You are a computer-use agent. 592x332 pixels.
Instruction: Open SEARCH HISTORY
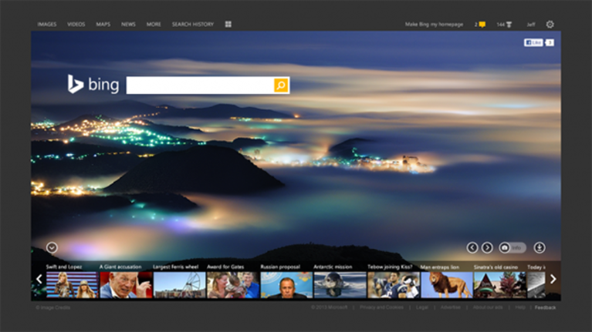point(193,24)
